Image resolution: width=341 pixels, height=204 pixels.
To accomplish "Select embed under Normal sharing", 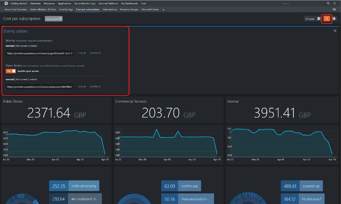I will click(x=33, y=46).
